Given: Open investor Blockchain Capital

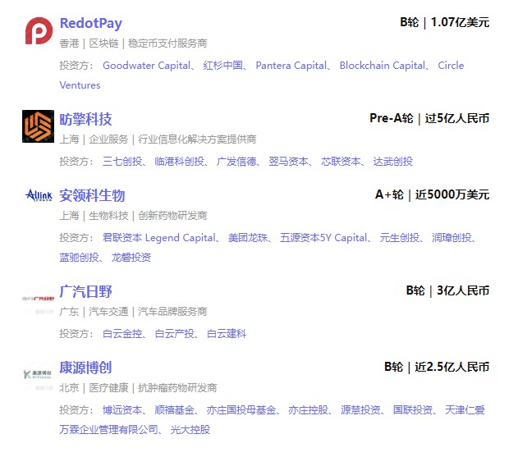Looking at the screenshot, I should click(x=383, y=66).
